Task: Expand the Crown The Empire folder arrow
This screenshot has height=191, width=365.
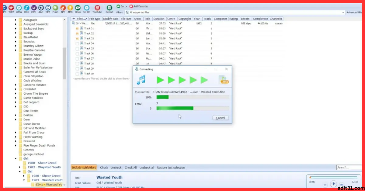Action: click(16, 94)
